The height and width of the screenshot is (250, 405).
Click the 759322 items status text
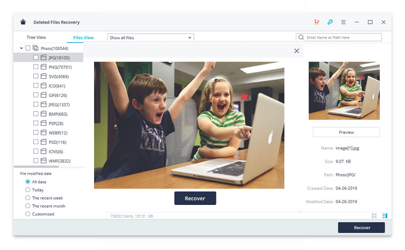131,216
